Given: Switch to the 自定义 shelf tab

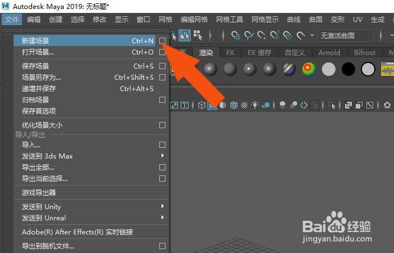Looking at the screenshot, I should [295, 52].
